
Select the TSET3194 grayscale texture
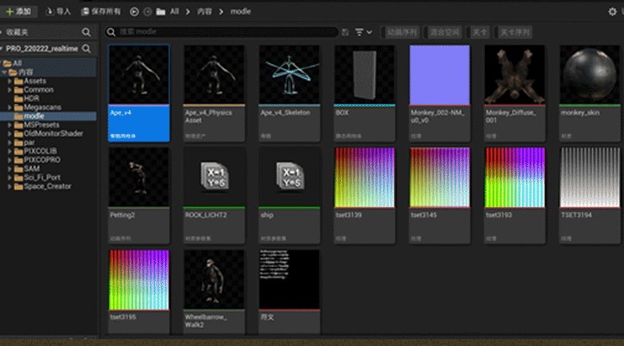[590, 195]
